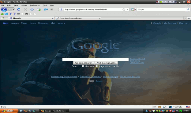Expand the address bar URL dropdown
The image size is (191, 113).
point(128,10)
